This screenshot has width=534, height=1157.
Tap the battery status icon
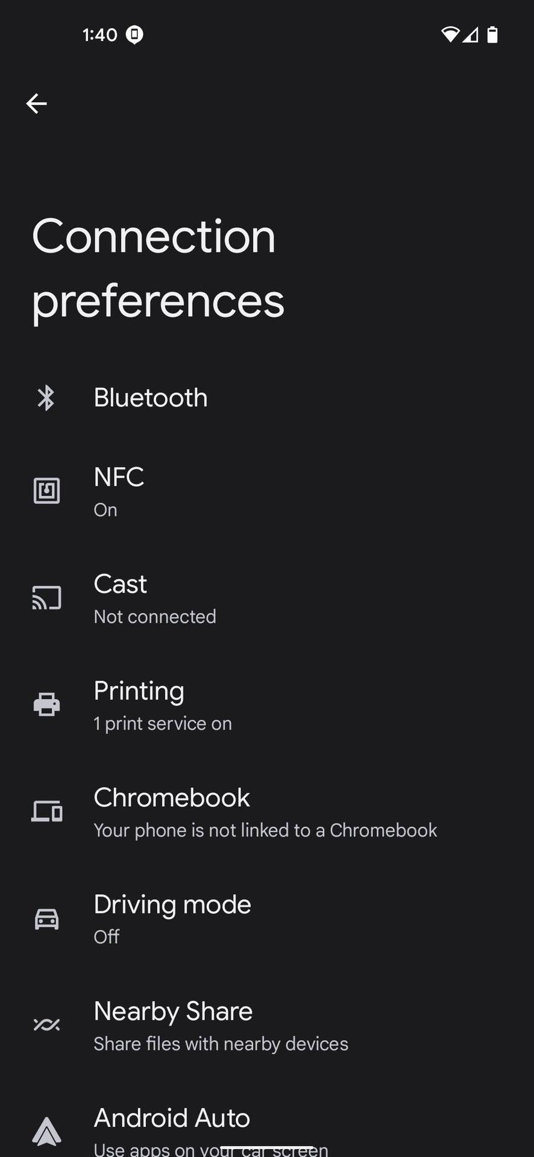(492, 35)
